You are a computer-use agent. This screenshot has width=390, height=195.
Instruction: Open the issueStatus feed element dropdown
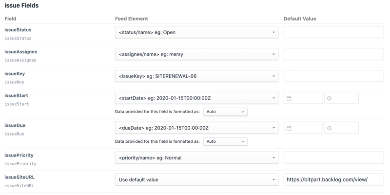pyautogui.click(x=196, y=33)
